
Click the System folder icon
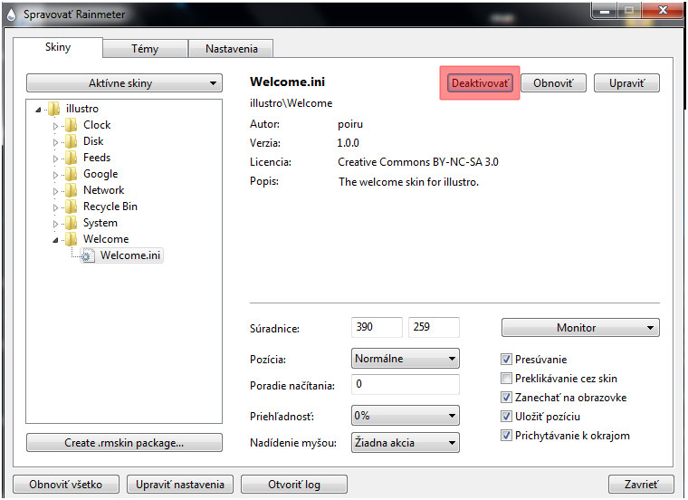click(72, 223)
